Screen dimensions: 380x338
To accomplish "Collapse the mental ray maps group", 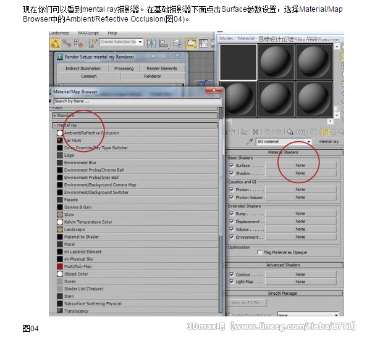I will (x=135, y=125).
